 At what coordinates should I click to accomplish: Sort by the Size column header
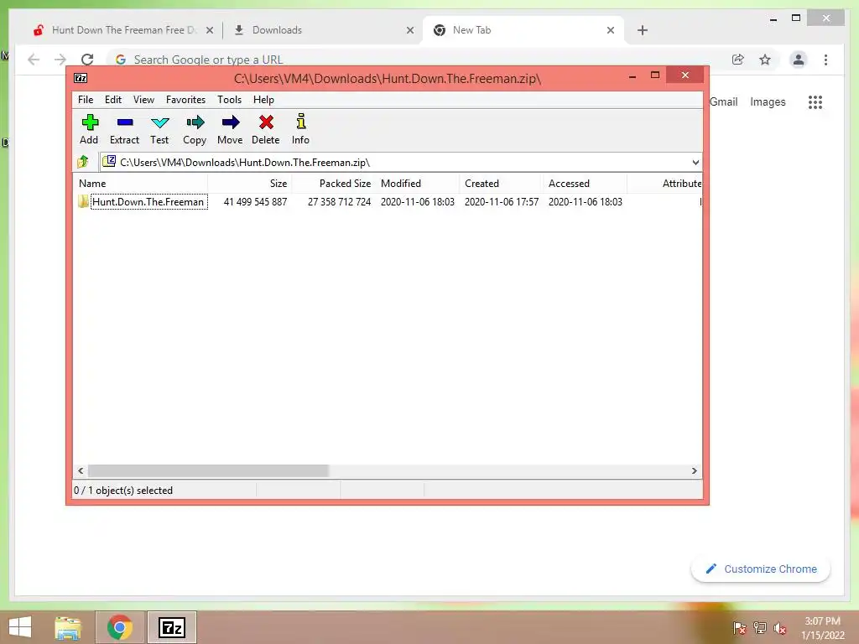tap(249, 184)
